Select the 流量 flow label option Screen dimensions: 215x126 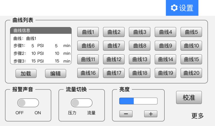pos(91,113)
